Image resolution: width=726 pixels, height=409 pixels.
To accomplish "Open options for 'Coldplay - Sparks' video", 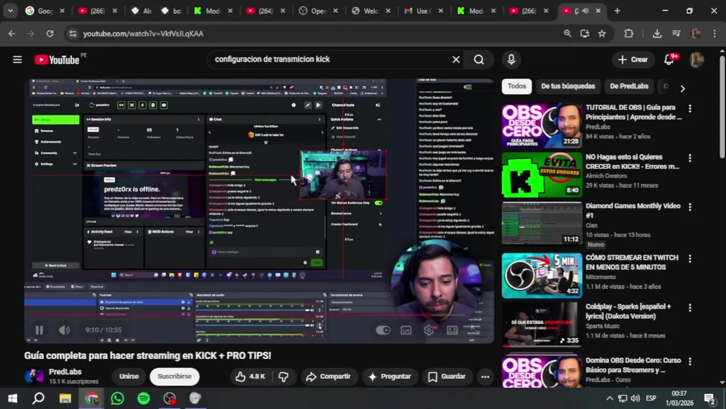I will pyautogui.click(x=690, y=307).
